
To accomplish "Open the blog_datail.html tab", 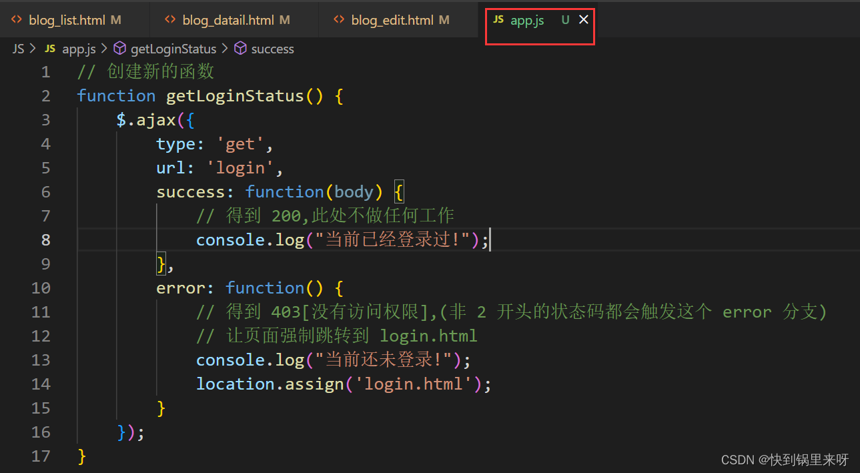I will [x=228, y=20].
